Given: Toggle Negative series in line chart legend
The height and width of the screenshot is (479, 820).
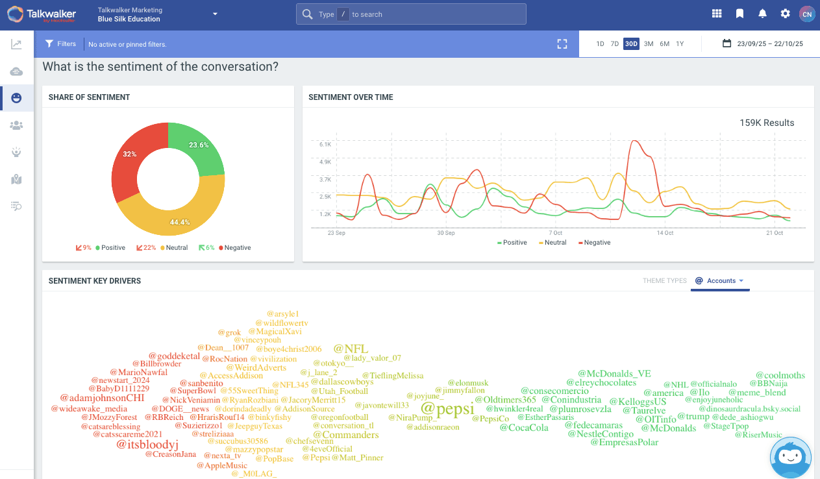Looking at the screenshot, I should tap(593, 243).
